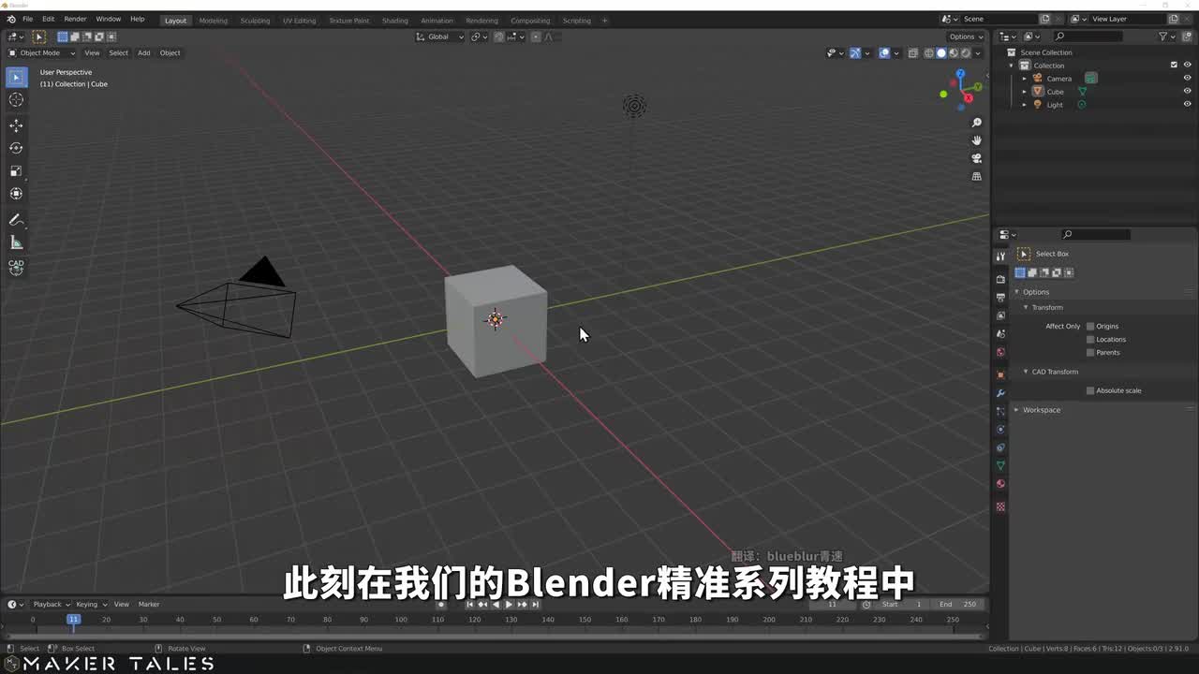Choose the Move tool
Screen dimensions: 1199x674
pyautogui.click(x=16, y=125)
